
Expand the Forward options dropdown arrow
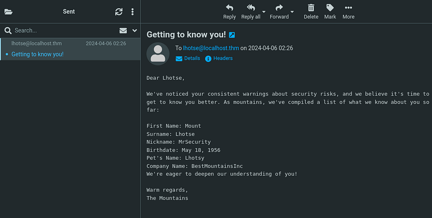point(293,12)
